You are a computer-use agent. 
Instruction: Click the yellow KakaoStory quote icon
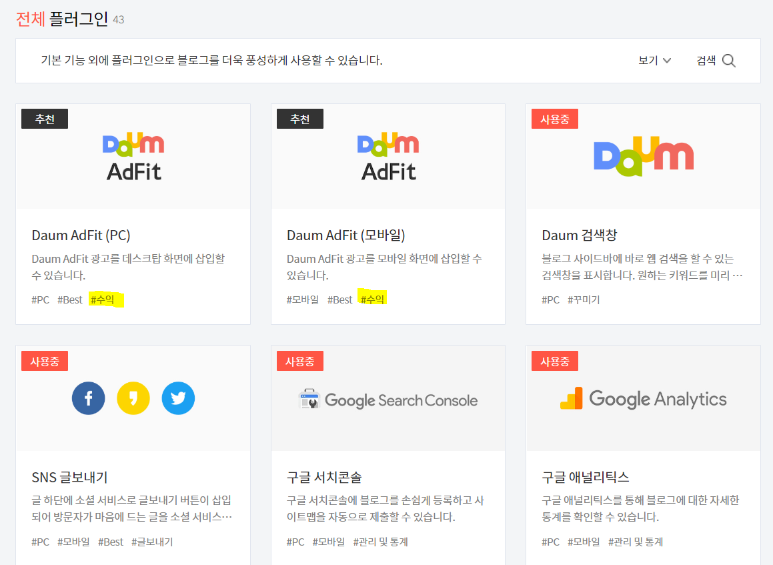(133, 398)
